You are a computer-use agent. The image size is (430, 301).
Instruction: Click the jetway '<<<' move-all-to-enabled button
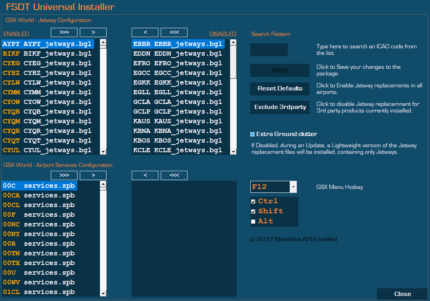[174, 32]
